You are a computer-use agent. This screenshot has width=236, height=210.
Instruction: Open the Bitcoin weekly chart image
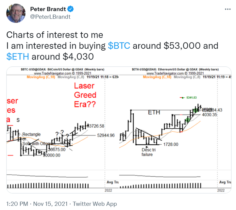pos(63,130)
